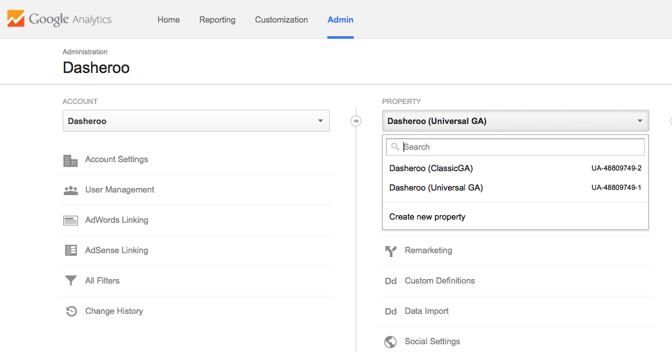Collapse the Dasheroo (Universal GA) property dropdown

[516, 121]
